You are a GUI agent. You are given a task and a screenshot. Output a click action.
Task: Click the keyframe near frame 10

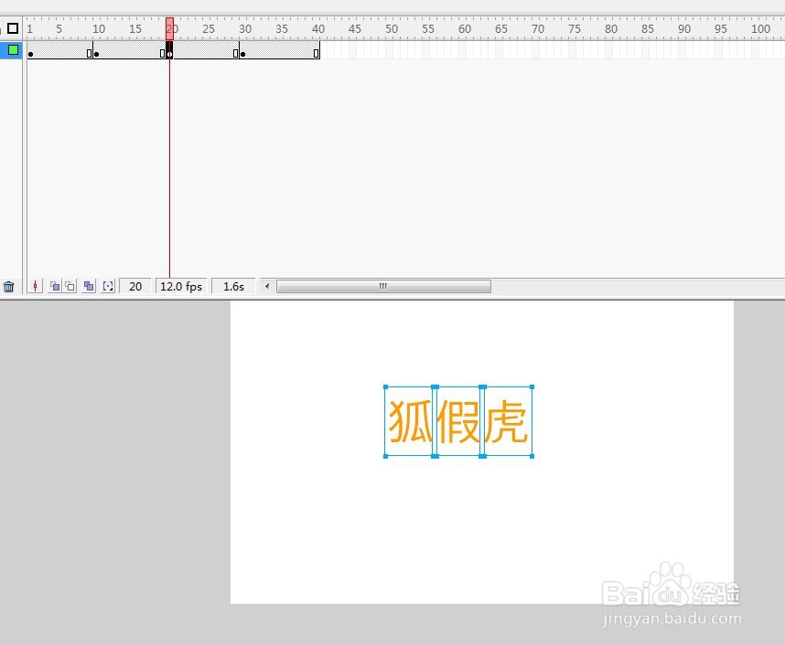pyautogui.click(x=95, y=52)
